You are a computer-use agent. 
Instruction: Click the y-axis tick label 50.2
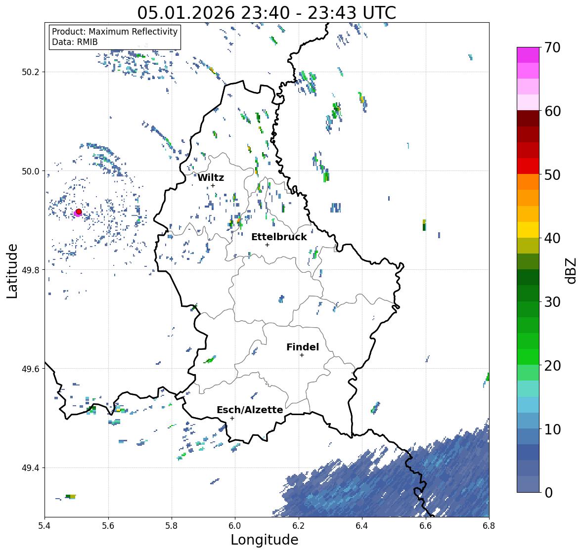pos(31,72)
